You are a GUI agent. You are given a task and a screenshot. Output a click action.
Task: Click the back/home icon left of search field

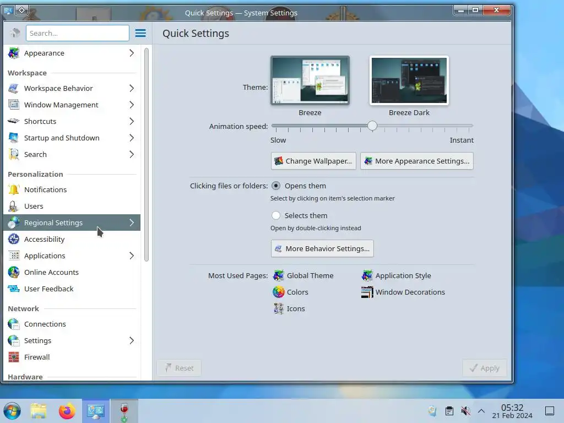[x=15, y=33]
